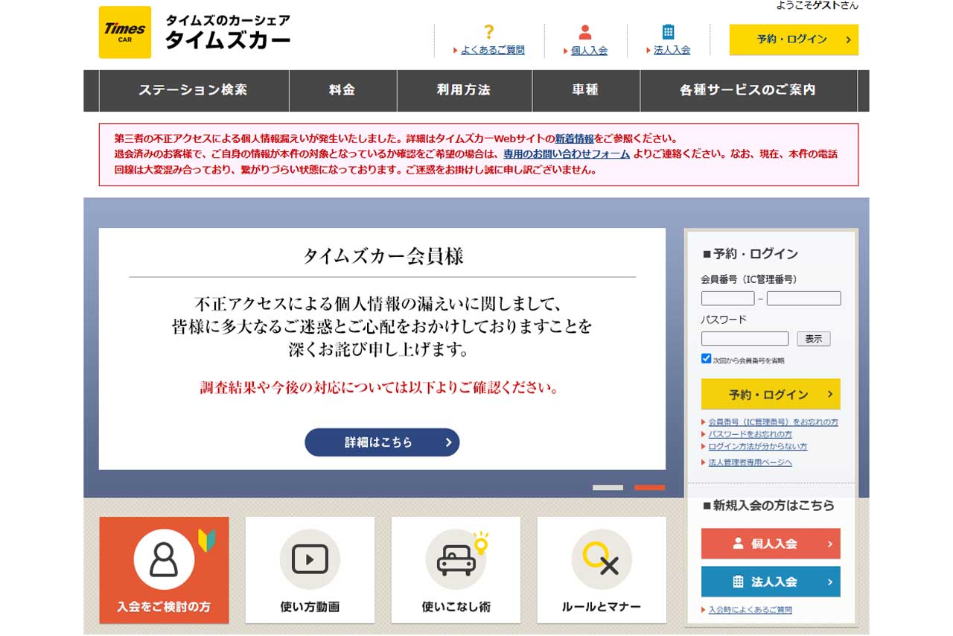Open ステーション検索 menu
Viewport: 953px width, 636px height.
pos(194,90)
